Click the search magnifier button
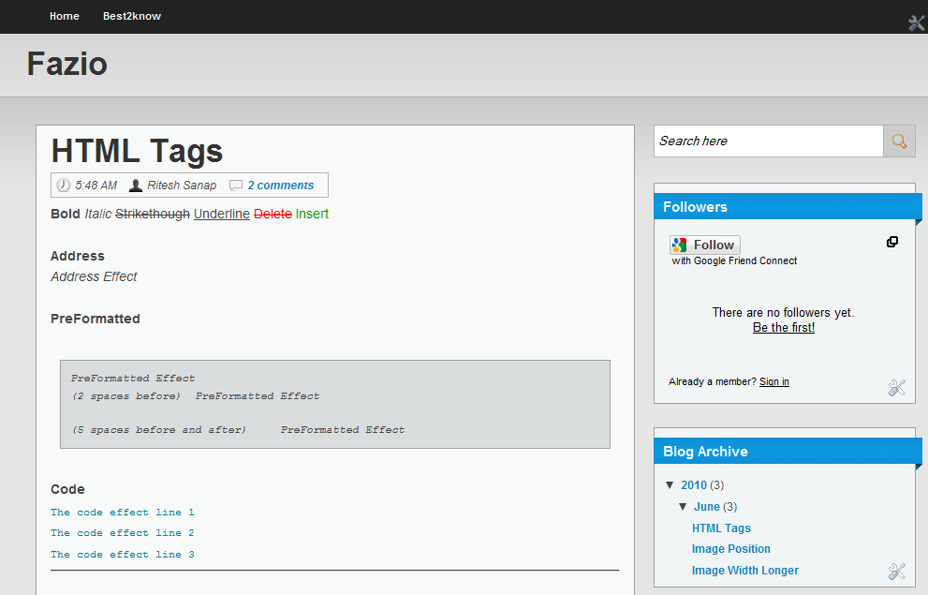928x595 pixels. (899, 141)
